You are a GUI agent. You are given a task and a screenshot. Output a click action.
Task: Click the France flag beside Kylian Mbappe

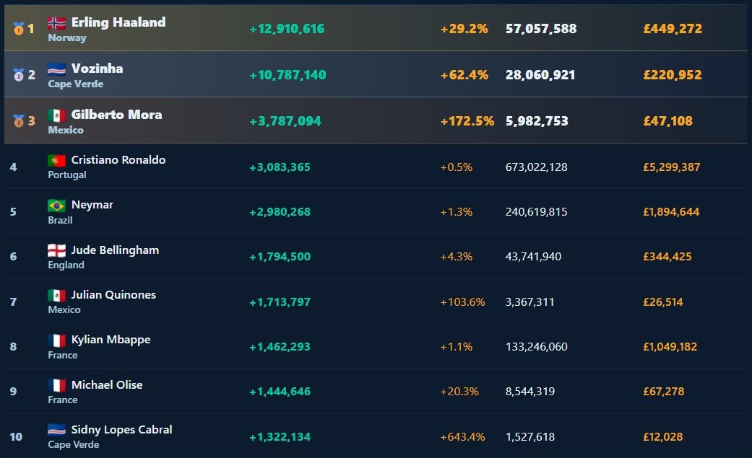(56, 340)
